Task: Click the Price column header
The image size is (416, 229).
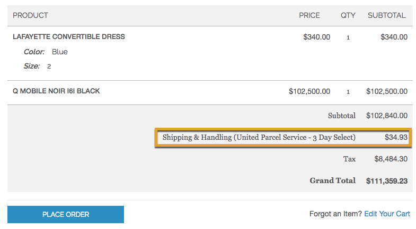Action: point(309,15)
